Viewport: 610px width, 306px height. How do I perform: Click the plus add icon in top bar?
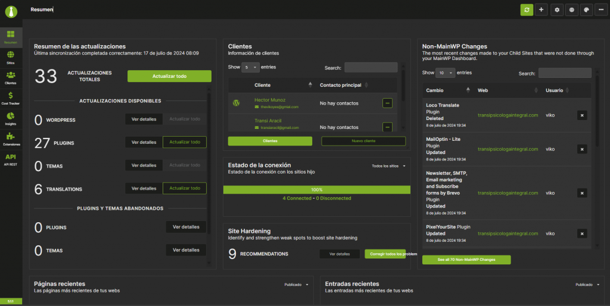(541, 10)
